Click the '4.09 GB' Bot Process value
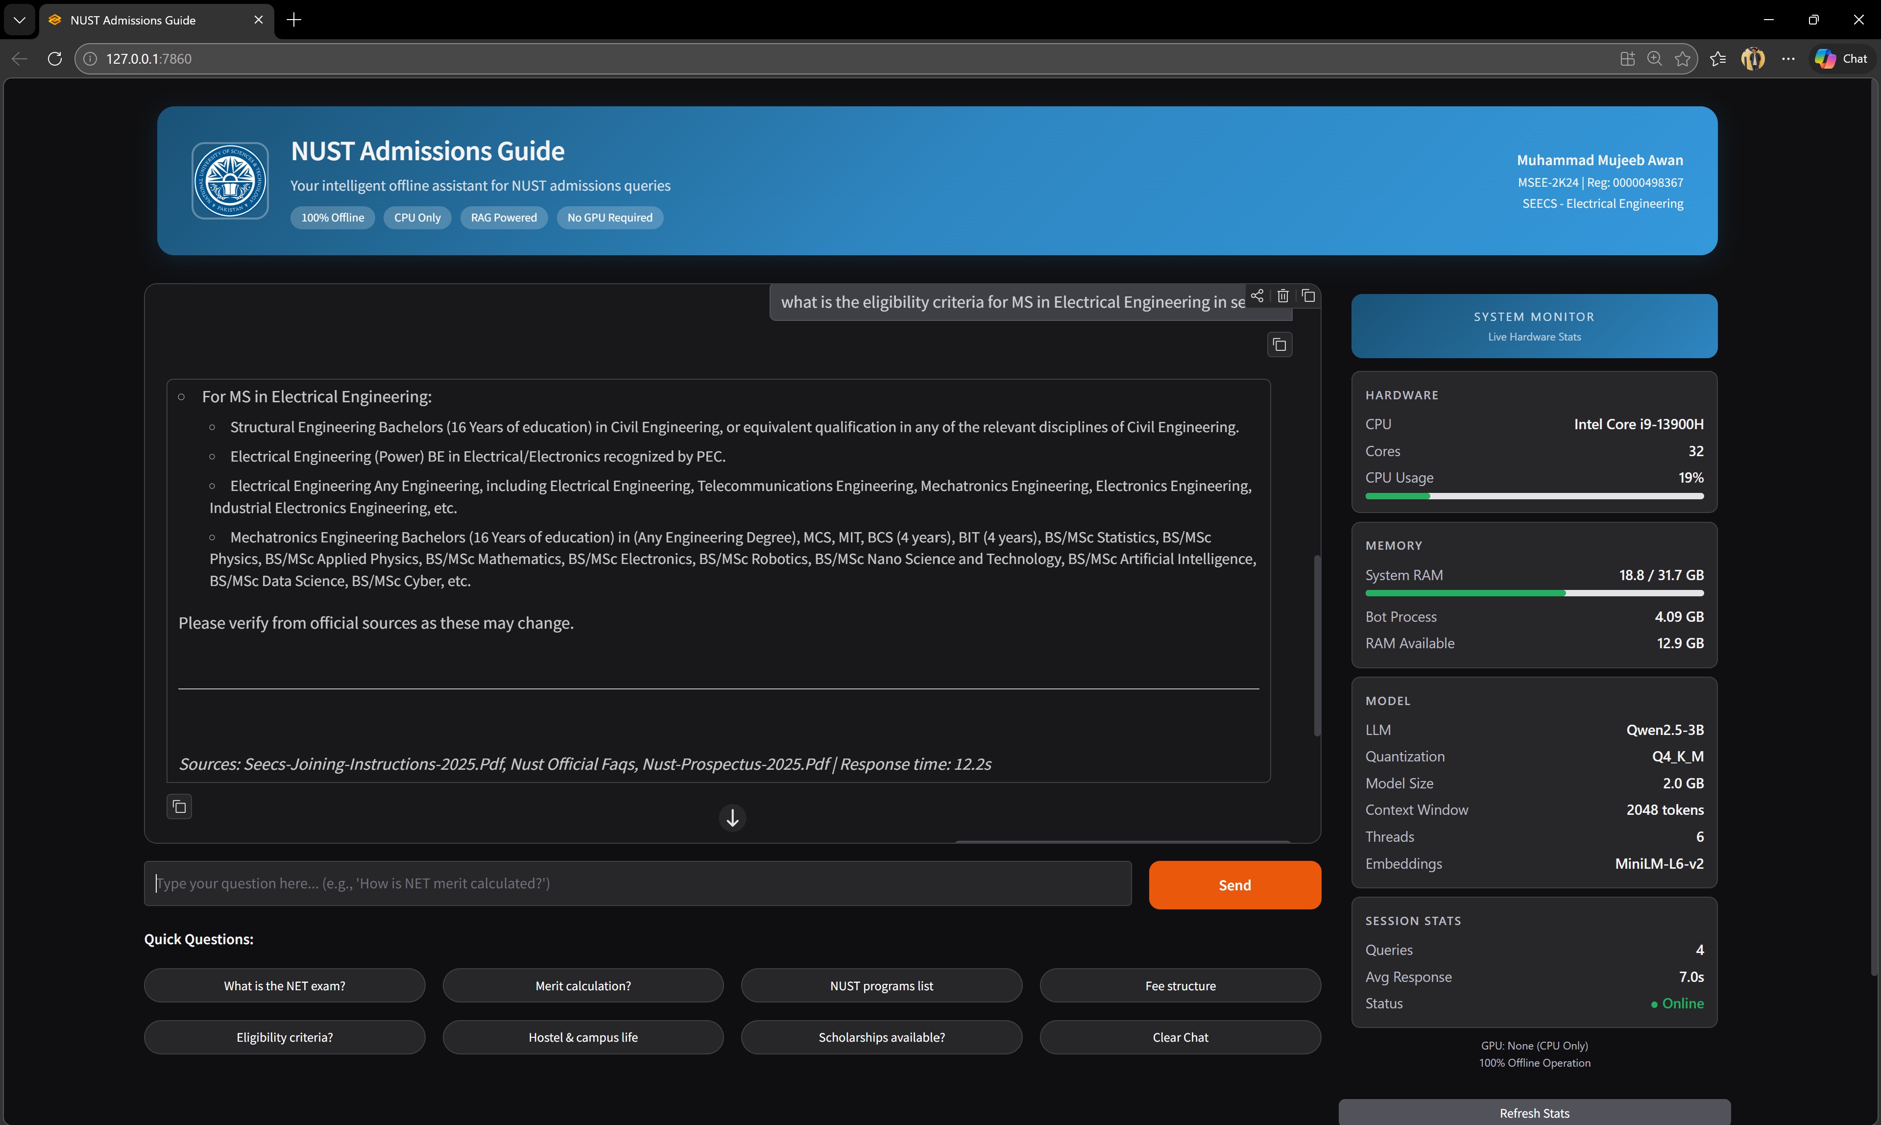 [x=1679, y=617]
